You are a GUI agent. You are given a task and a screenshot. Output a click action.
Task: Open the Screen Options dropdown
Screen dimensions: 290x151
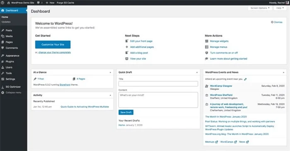tap(260, 8)
